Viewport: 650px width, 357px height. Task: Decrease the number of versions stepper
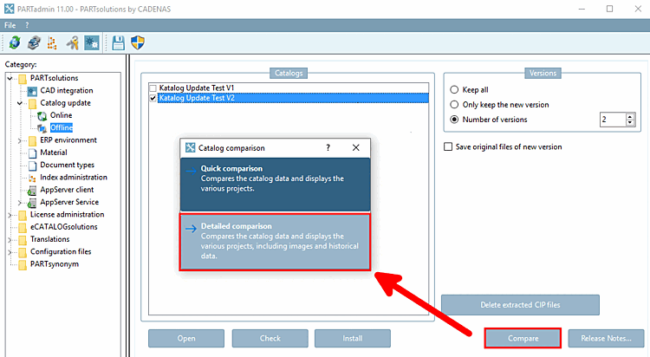pos(630,122)
